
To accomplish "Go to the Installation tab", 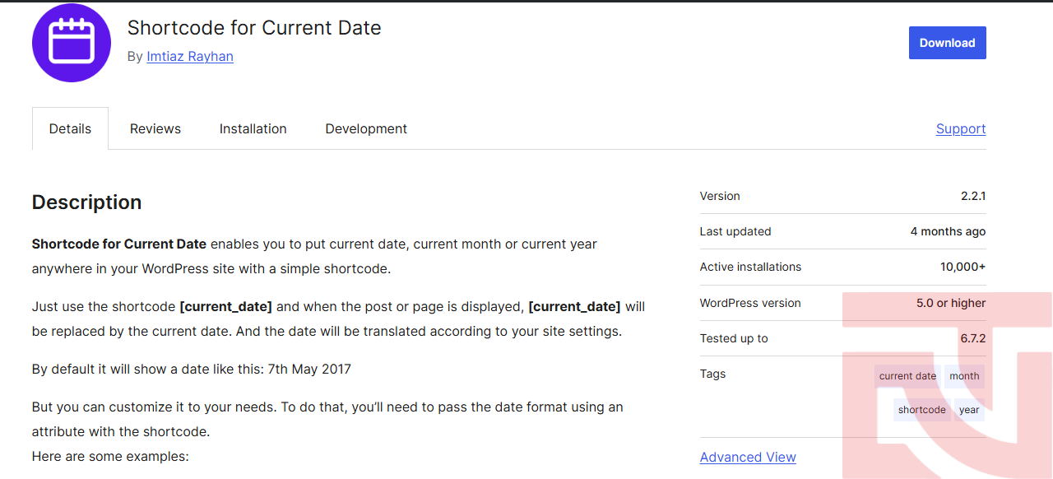I will 253,128.
